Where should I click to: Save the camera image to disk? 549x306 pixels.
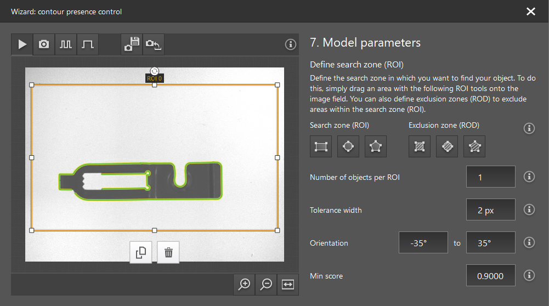132,44
